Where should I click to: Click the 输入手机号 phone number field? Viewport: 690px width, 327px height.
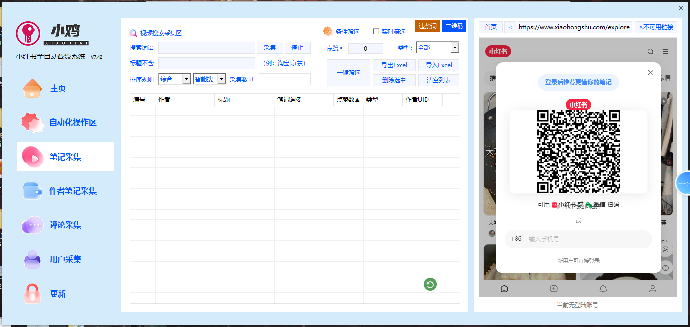587,239
